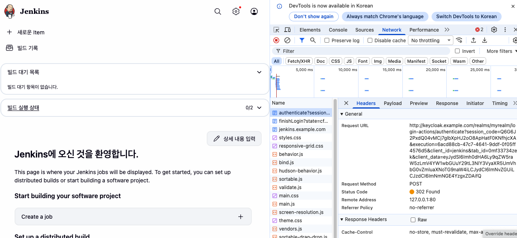Toggle the device toolbar icon in DevTools
Screen dimensions: 517x238
(x=287, y=30)
